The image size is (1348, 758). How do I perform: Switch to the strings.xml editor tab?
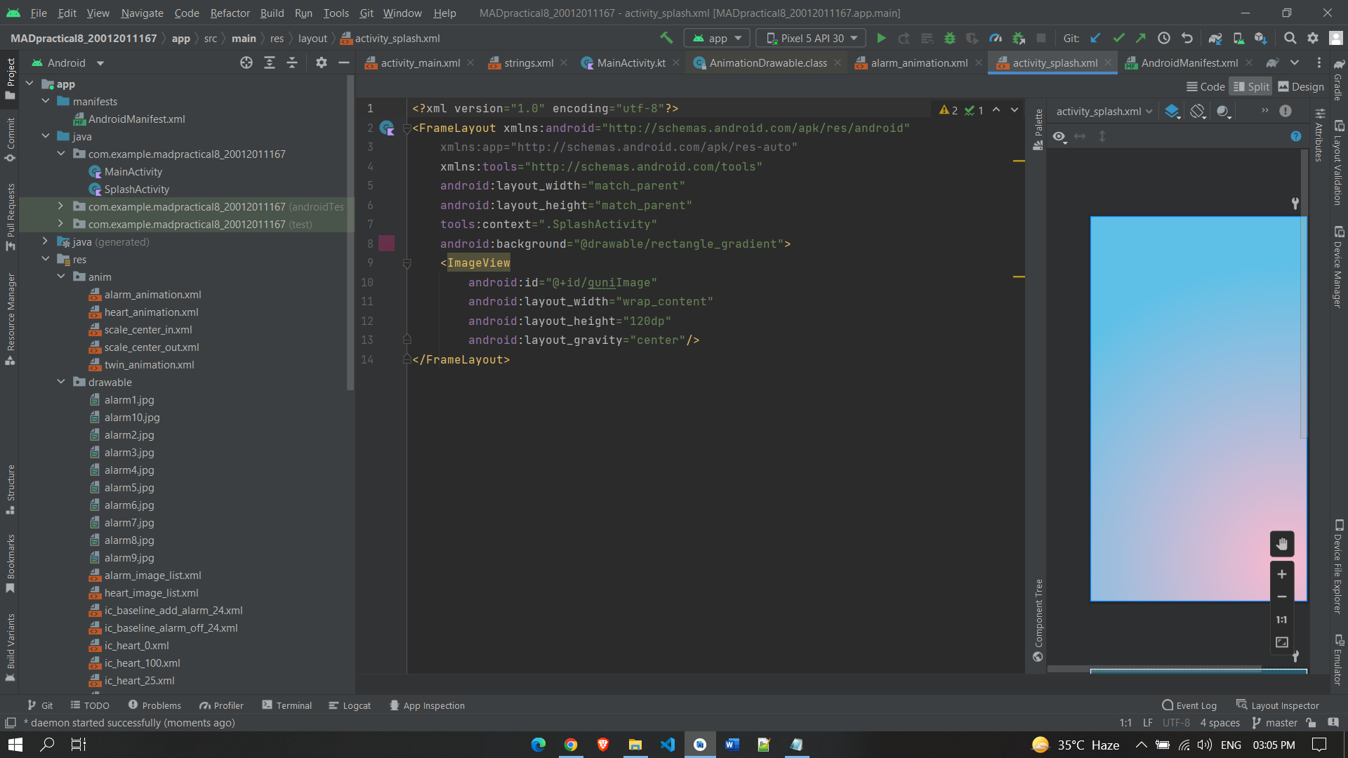pyautogui.click(x=527, y=62)
